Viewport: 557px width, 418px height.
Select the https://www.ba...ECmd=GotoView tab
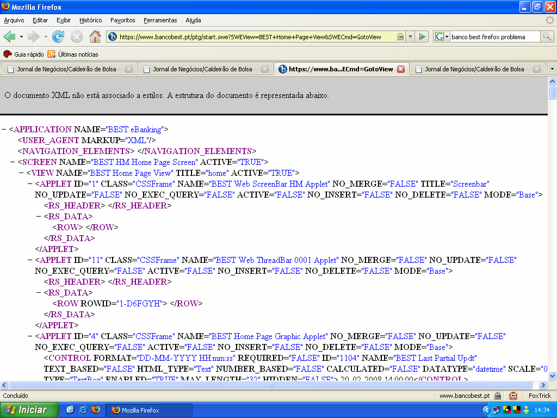click(341, 69)
